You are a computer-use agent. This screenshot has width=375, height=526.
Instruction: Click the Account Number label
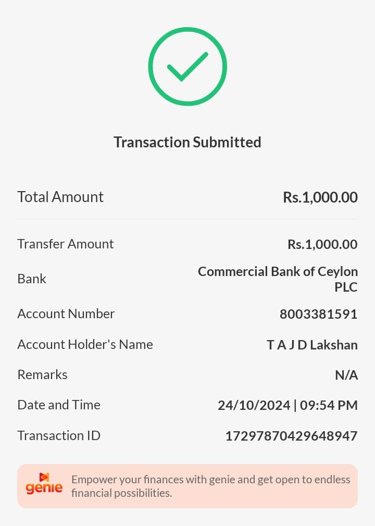coord(66,314)
